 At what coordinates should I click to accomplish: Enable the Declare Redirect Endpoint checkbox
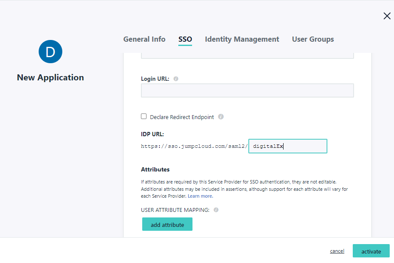coord(144,116)
